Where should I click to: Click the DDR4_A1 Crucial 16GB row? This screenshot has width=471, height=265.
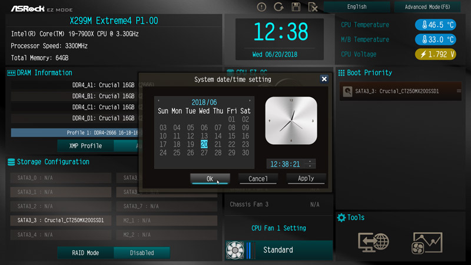click(75, 85)
